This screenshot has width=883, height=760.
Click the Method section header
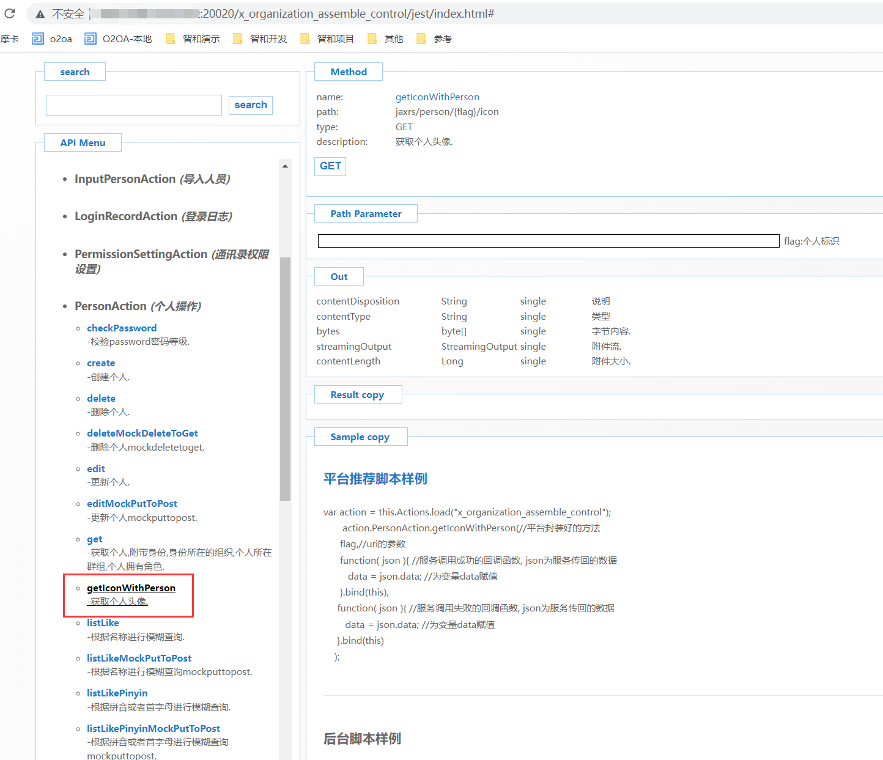pos(349,72)
